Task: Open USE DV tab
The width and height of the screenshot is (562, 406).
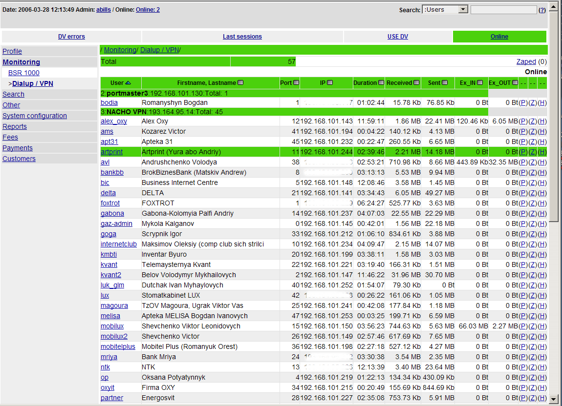Action: pyautogui.click(x=398, y=37)
